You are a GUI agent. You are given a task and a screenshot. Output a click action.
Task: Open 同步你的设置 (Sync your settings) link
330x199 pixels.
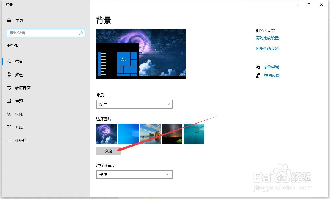267,48
